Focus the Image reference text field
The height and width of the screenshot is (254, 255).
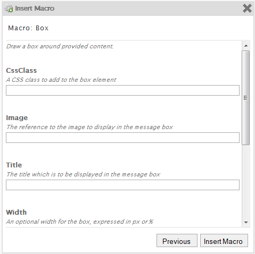pyautogui.click(x=122, y=138)
